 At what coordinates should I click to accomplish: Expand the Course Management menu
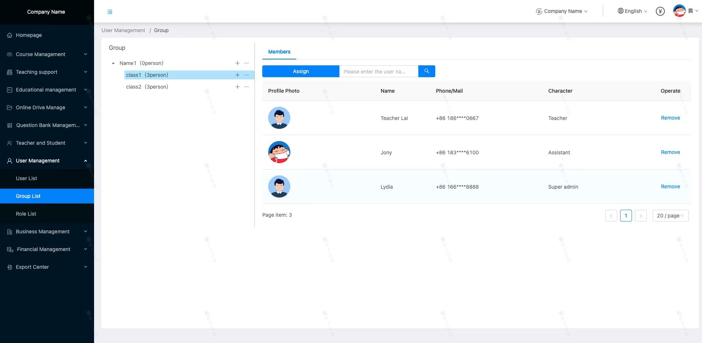tap(47, 54)
